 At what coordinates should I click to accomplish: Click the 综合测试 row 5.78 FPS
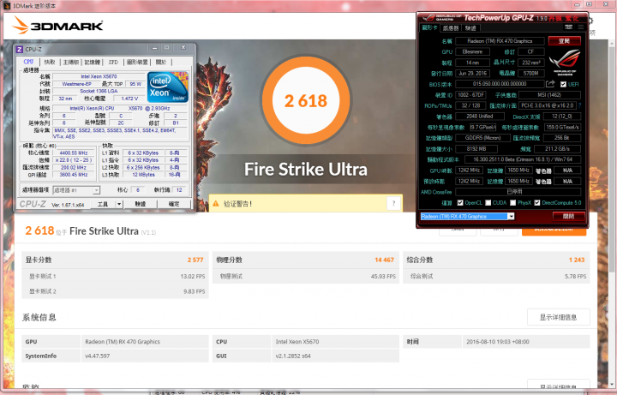(496, 277)
